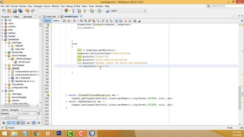Open Photoshop from the taskbar
Screen dimensions: 244x137
tap(59, 133)
